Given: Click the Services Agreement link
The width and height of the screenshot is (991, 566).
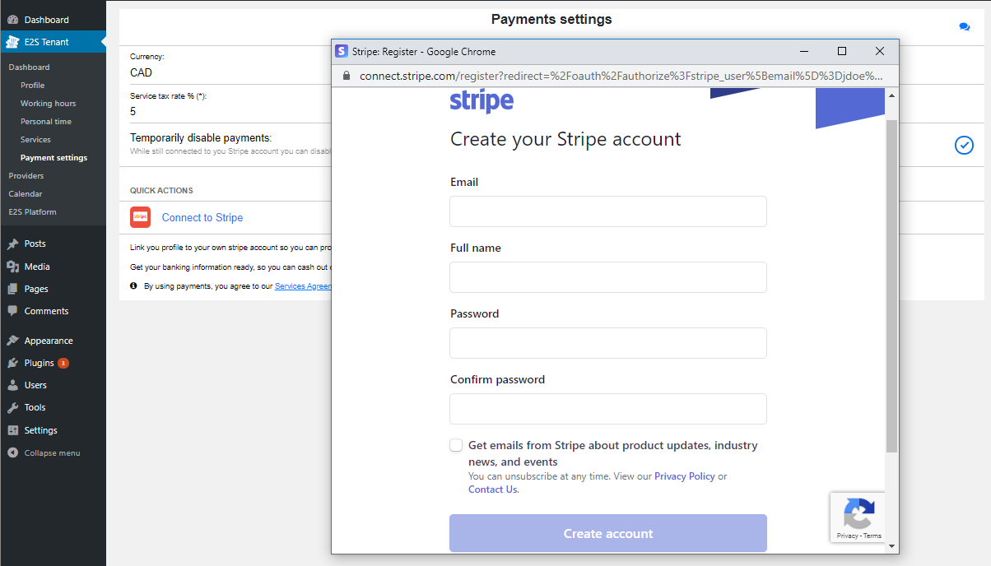Looking at the screenshot, I should click(303, 286).
